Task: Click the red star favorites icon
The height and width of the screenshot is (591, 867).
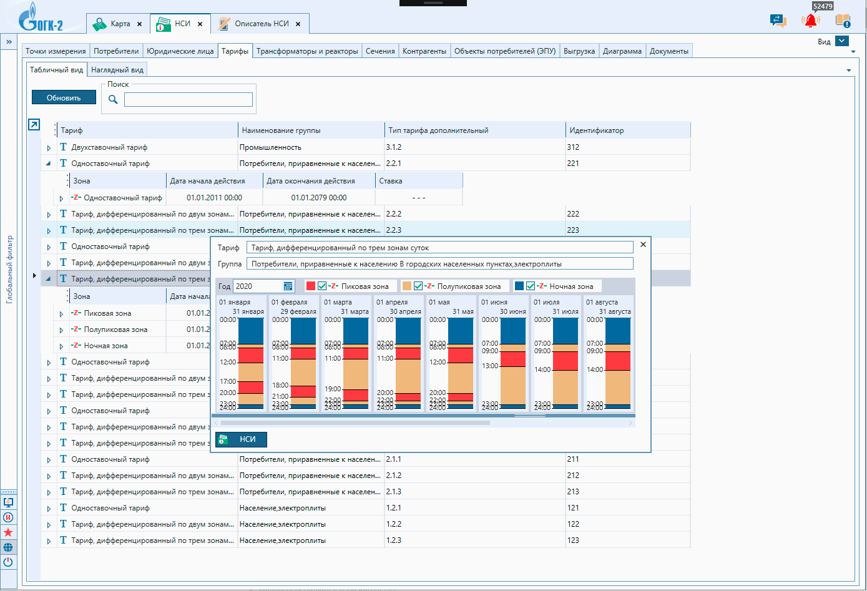Action: [8, 532]
